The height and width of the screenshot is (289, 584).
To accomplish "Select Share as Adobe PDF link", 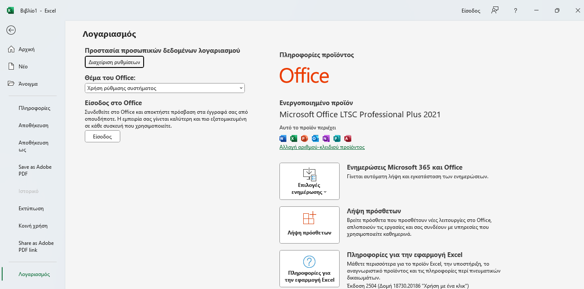I will point(32,246).
